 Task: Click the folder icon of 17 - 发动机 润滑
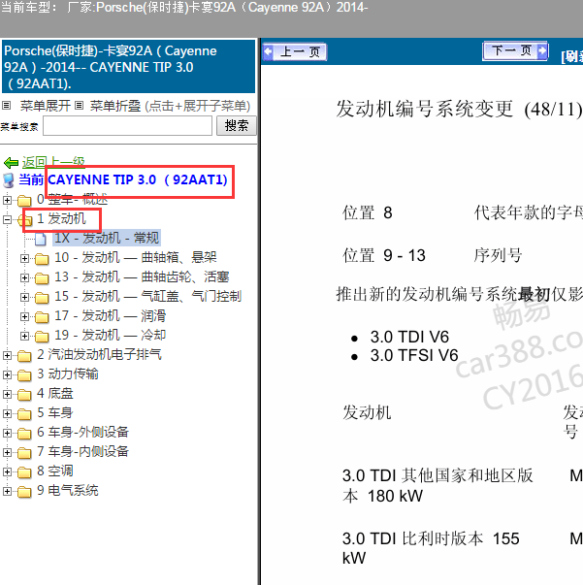pyautogui.click(x=42, y=316)
